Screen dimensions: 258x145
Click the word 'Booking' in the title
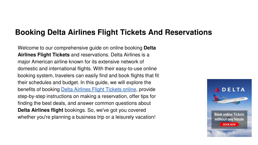[30, 32]
